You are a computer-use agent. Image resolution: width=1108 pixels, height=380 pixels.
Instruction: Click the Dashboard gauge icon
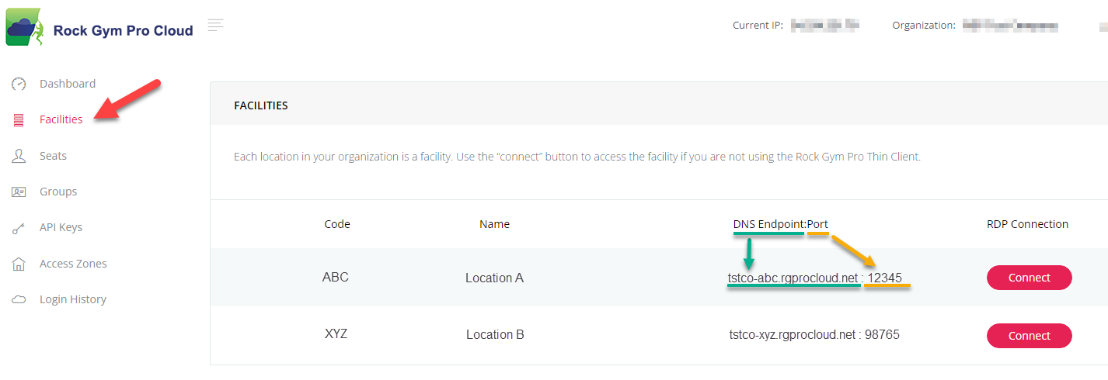point(19,84)
